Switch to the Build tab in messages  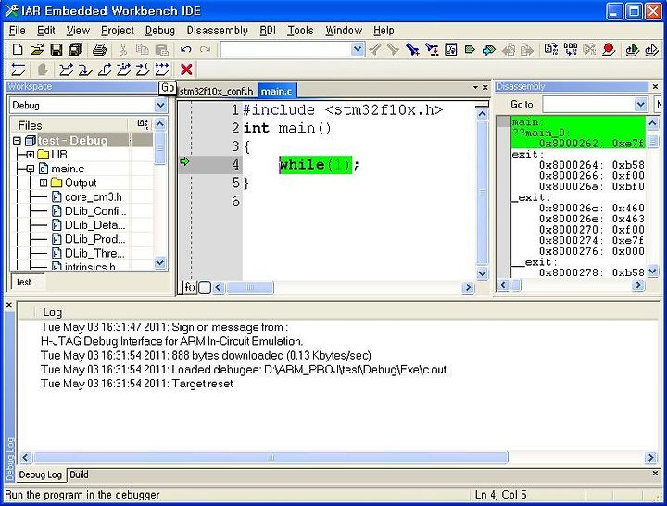click(x=79, y=474)
